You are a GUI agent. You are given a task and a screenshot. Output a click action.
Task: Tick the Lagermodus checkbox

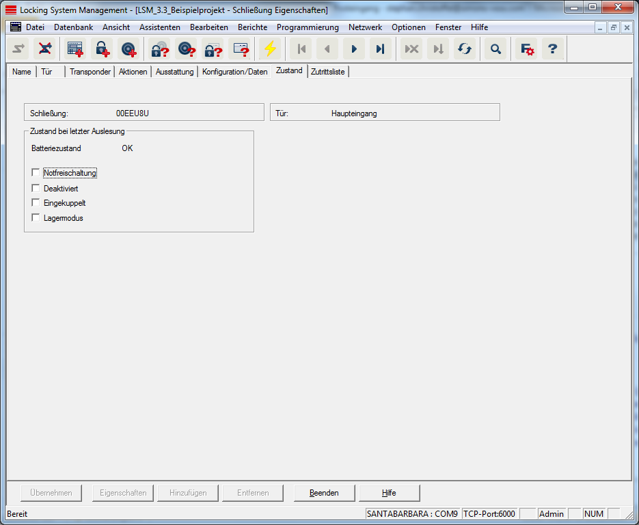(36, 218)
